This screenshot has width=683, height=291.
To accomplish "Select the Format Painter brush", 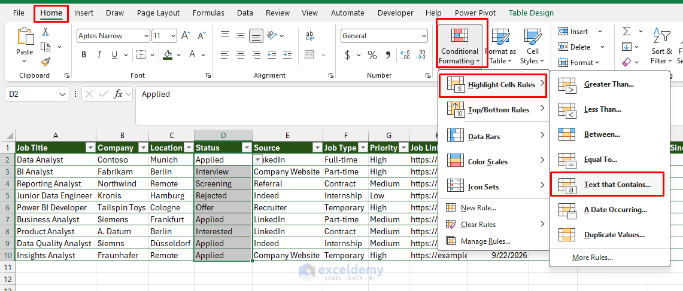I will click(45, 62).
